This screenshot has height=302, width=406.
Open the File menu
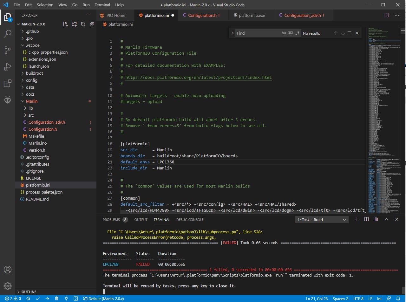pos(16,5)
